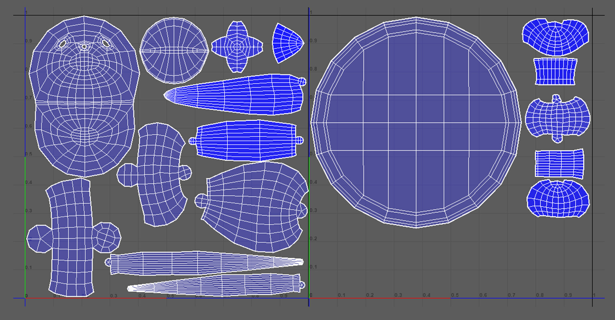This screenshot has height=320, width=615.
Task: Select the bright blue vertically striped rectangle island
Action: coord(555,71)
